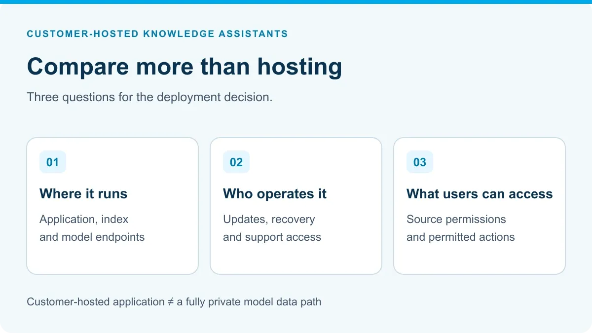The image size is (592, 333).
Task: Click the "Compare more than hosting" title
Action: click(x=185, y=66)
